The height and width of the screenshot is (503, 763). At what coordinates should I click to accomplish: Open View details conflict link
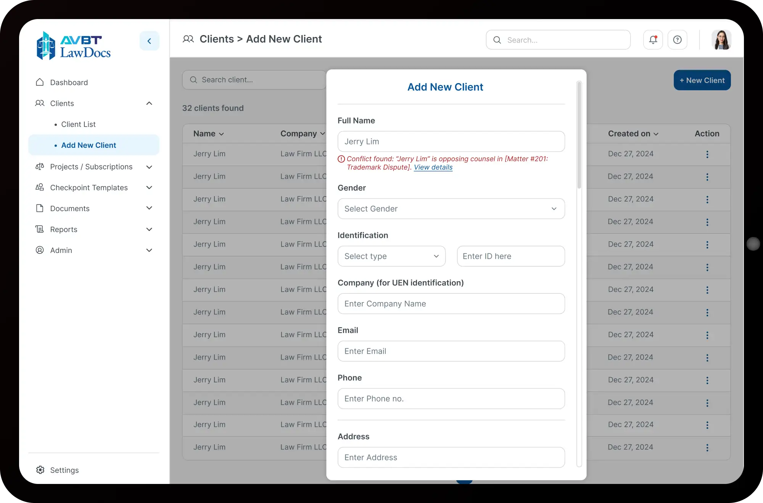coord(433,167)
